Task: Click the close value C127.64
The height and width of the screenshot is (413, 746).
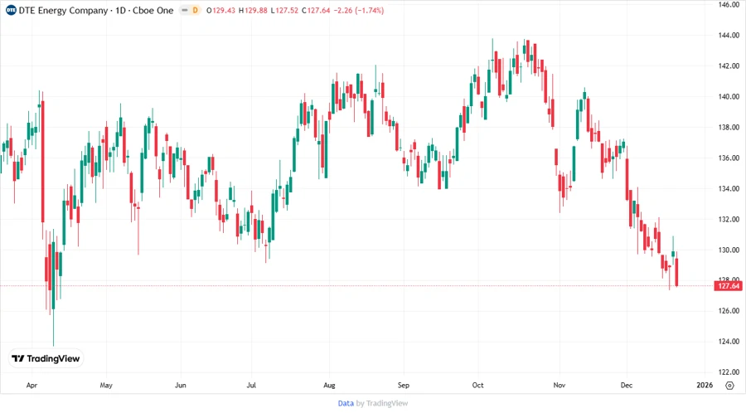Action: 316,11
